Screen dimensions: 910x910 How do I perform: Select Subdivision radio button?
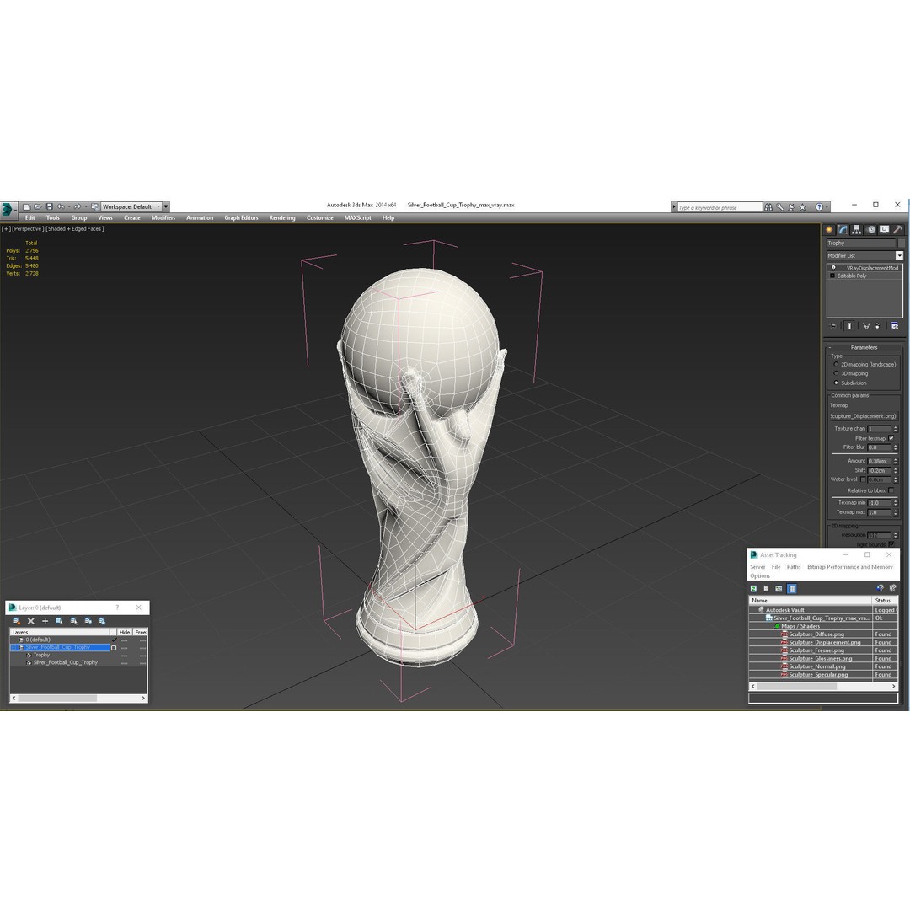point(837,383)
